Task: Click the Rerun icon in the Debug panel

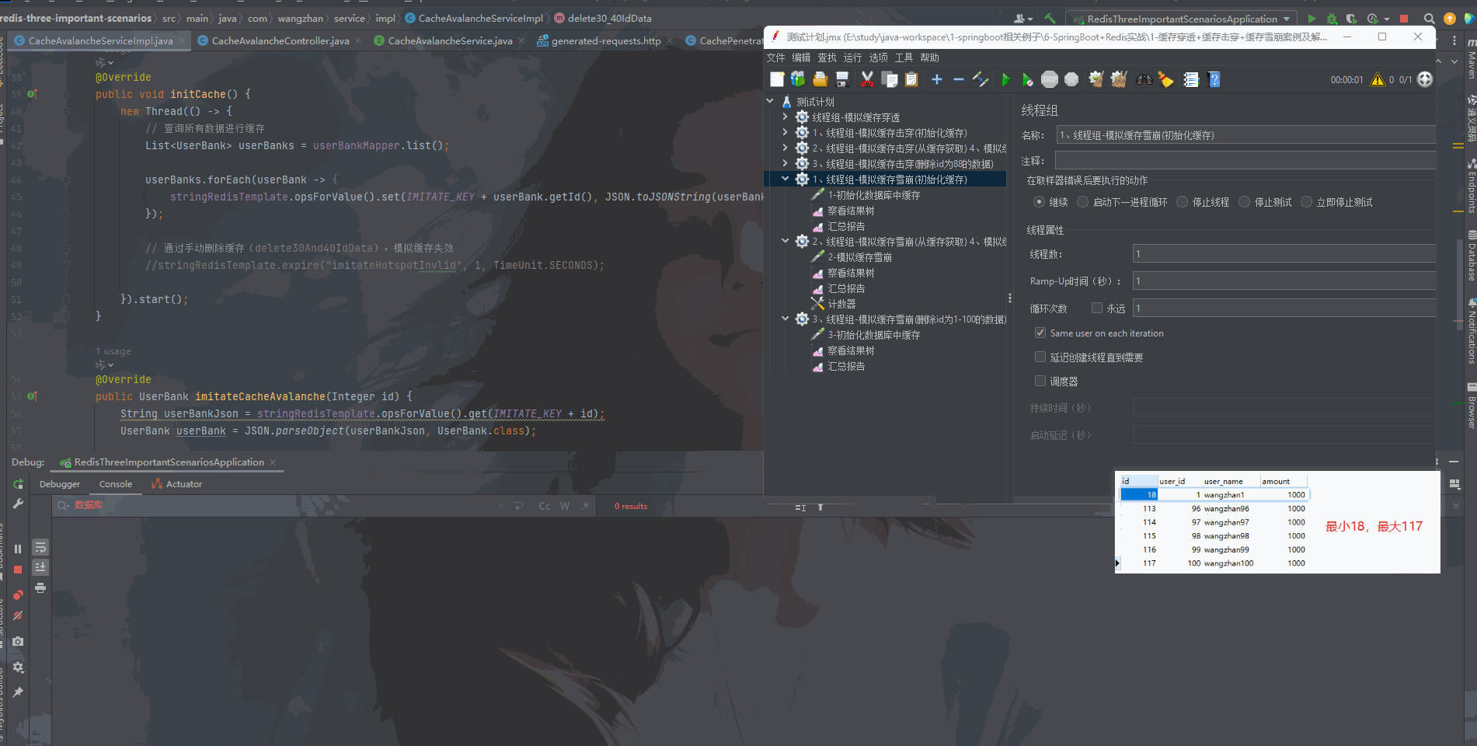Action: tap(18, 484)
